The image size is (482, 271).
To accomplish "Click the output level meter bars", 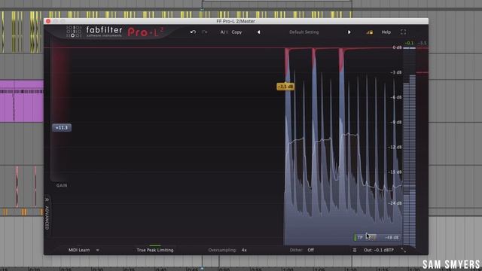I will click(x=409, y=147).
